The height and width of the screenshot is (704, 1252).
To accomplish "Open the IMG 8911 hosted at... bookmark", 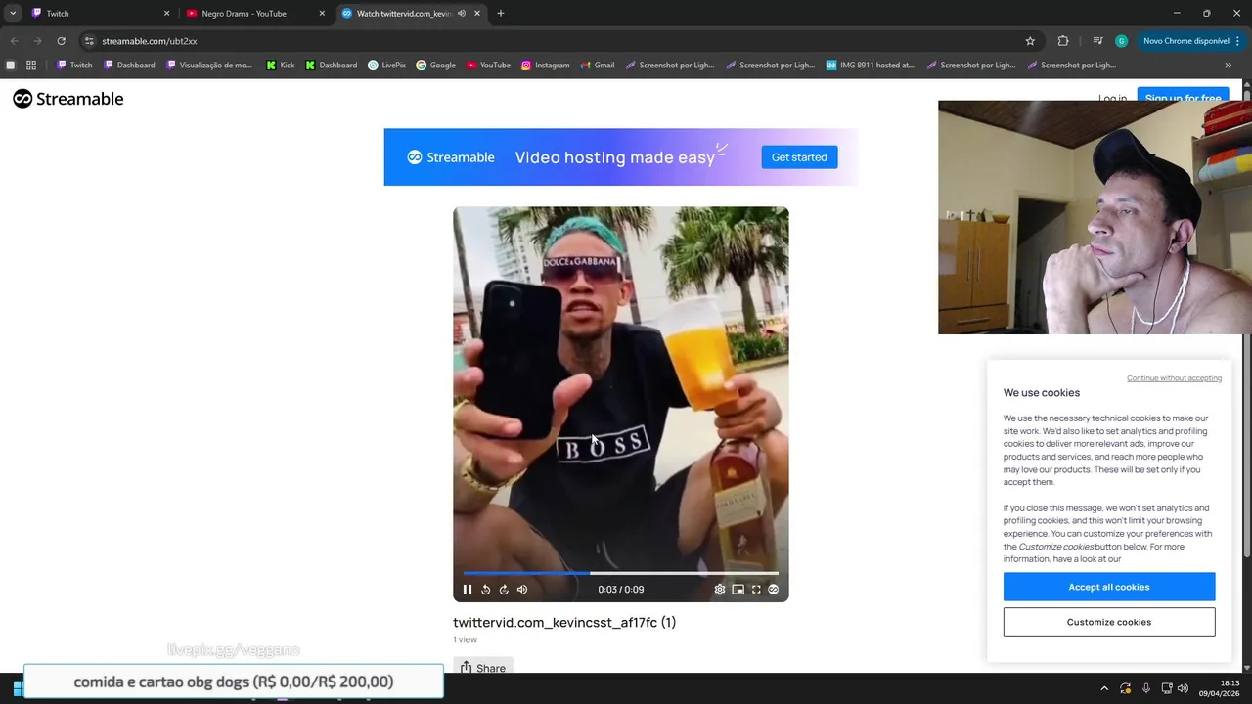I will pos(871,66).
